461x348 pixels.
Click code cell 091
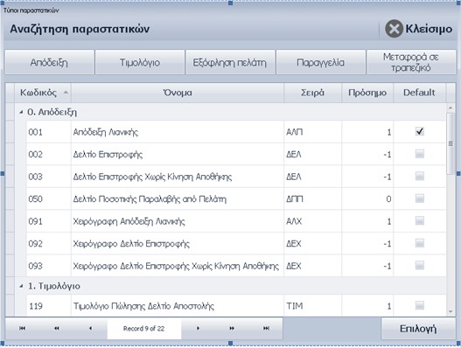click(49, 221)
